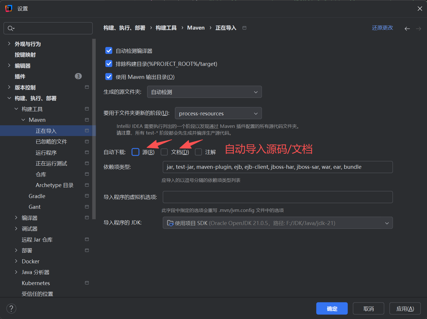
Task: Click the project-scope icon on Archetype 目录 row
Action: coord(87,185)
